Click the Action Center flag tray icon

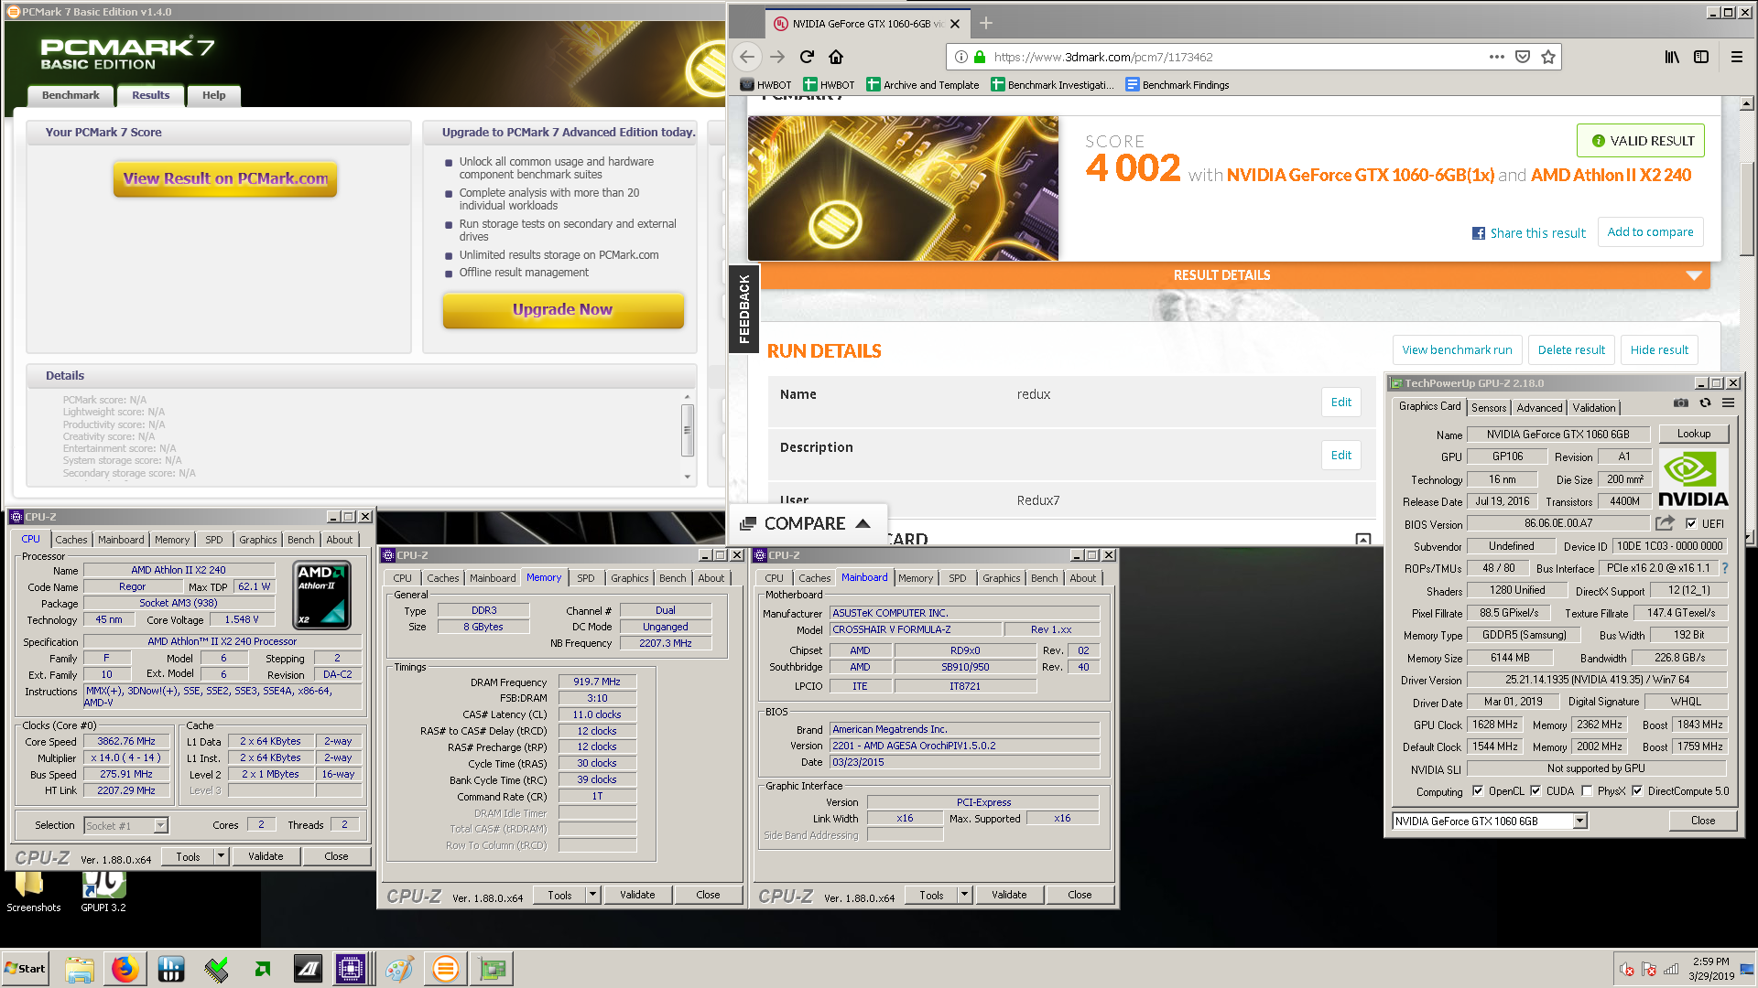click(x=1649, y=969)
